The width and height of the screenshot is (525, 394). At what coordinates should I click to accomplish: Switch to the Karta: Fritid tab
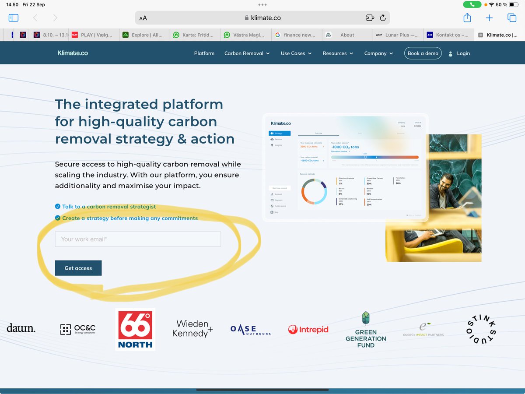[x=195, y=35]
